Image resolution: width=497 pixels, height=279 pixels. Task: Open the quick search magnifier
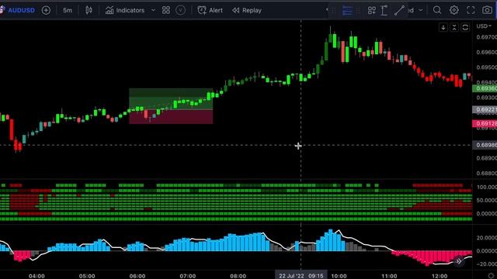[x=437, y=10]
